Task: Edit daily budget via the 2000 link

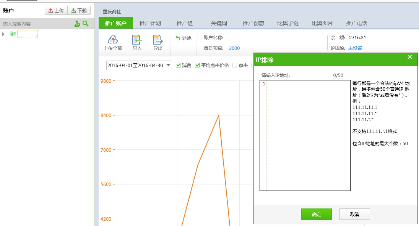Action: (234, 48)
